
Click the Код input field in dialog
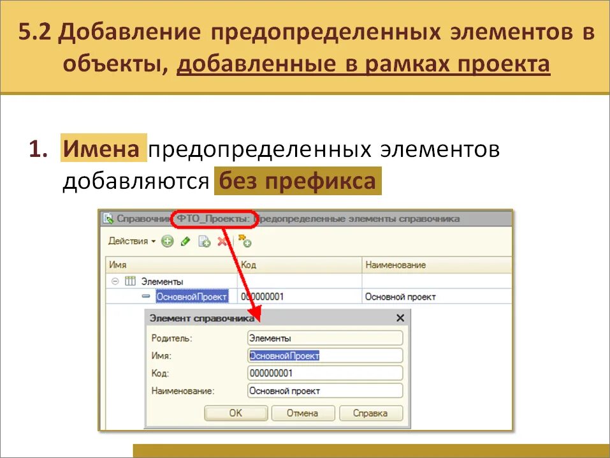point(325,373)
